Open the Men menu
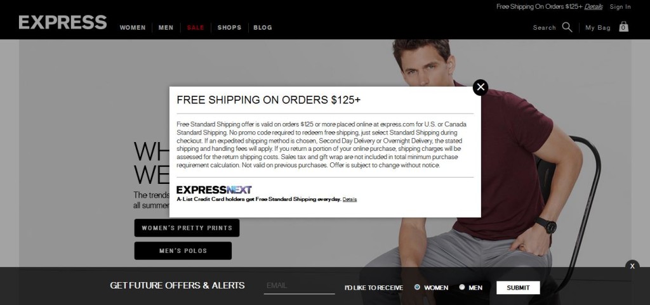Viewport: 650px width, 305px height. (166, 28)
